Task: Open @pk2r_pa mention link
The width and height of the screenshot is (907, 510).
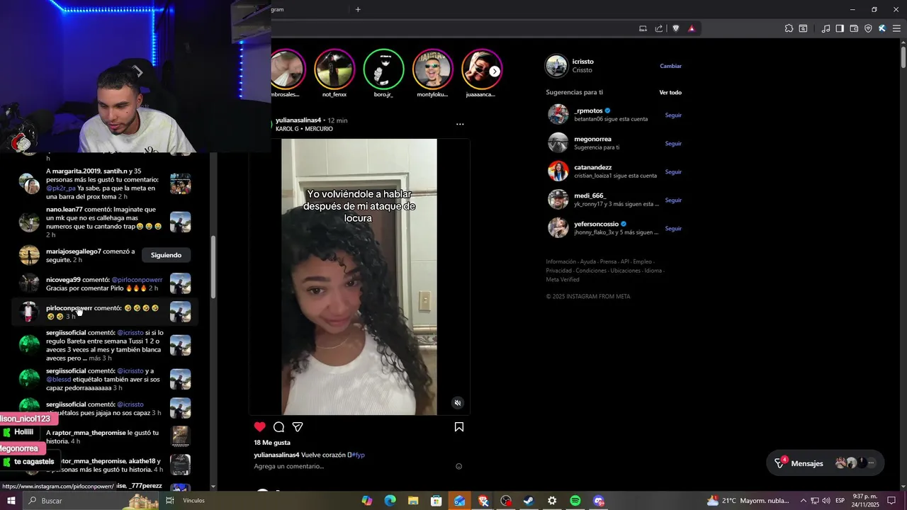Action: point(61,188)
